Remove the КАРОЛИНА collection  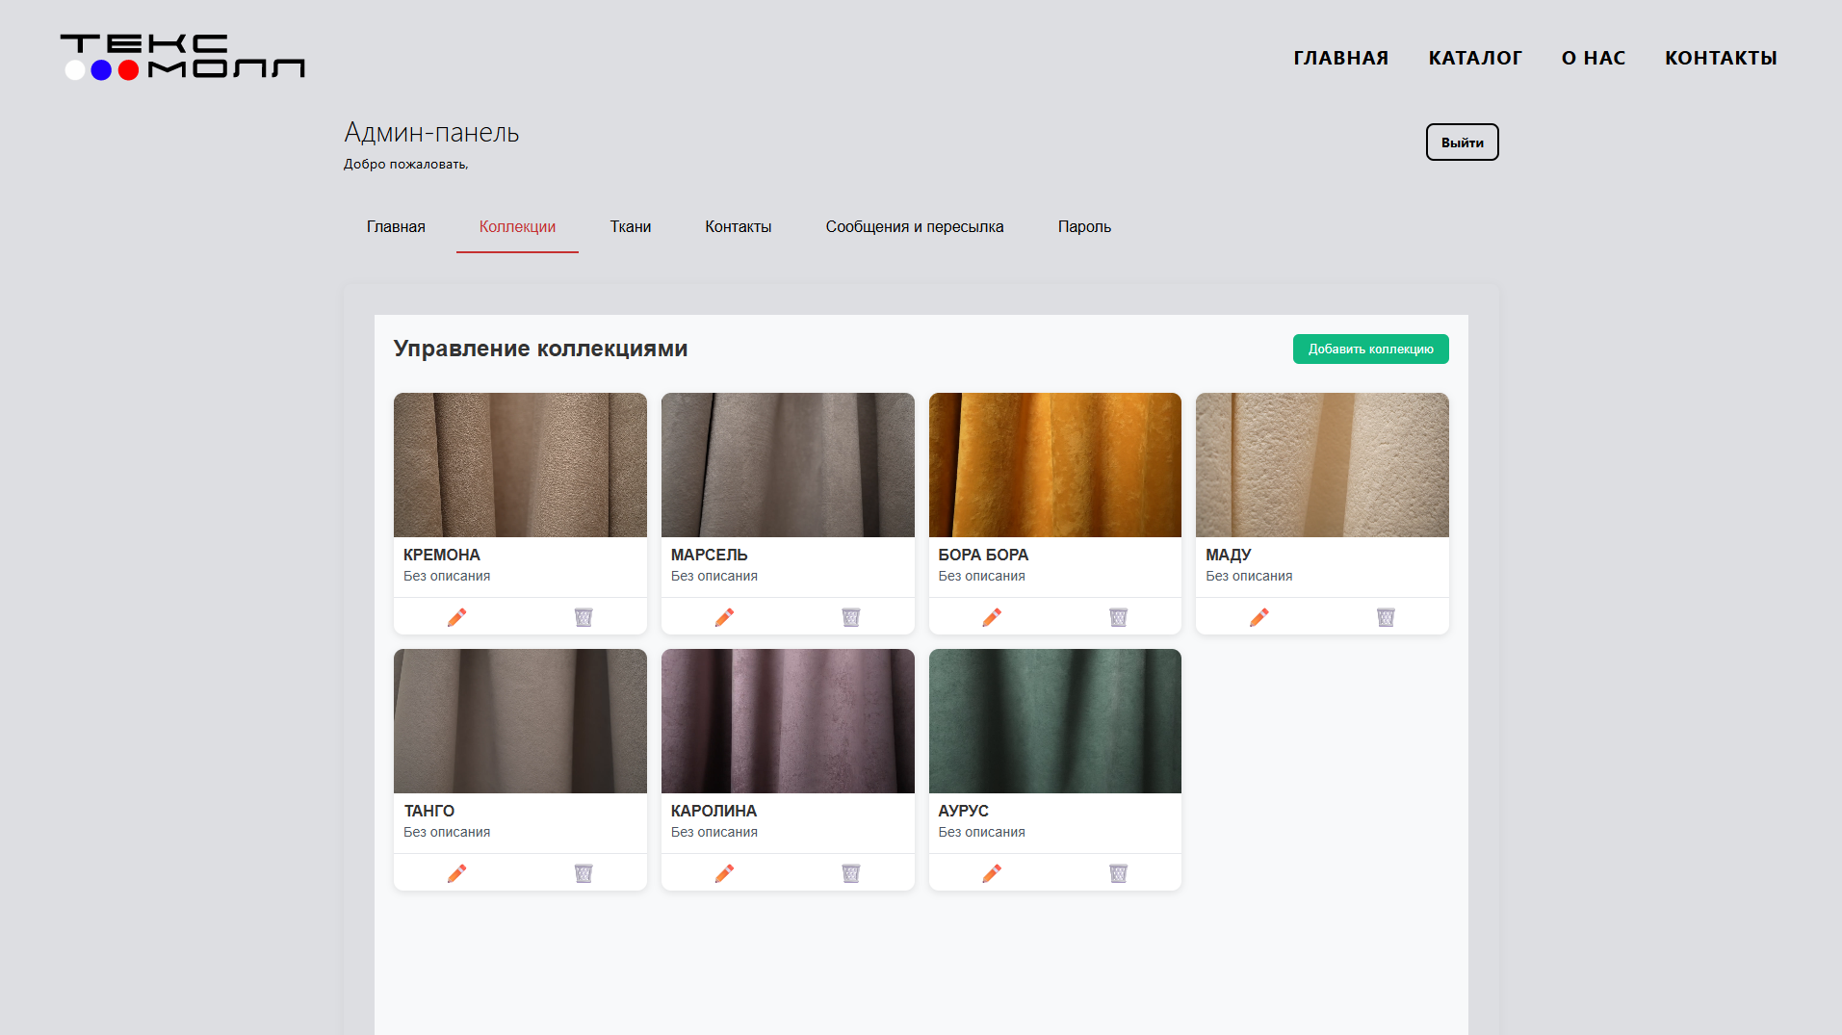tap(851, 873)
